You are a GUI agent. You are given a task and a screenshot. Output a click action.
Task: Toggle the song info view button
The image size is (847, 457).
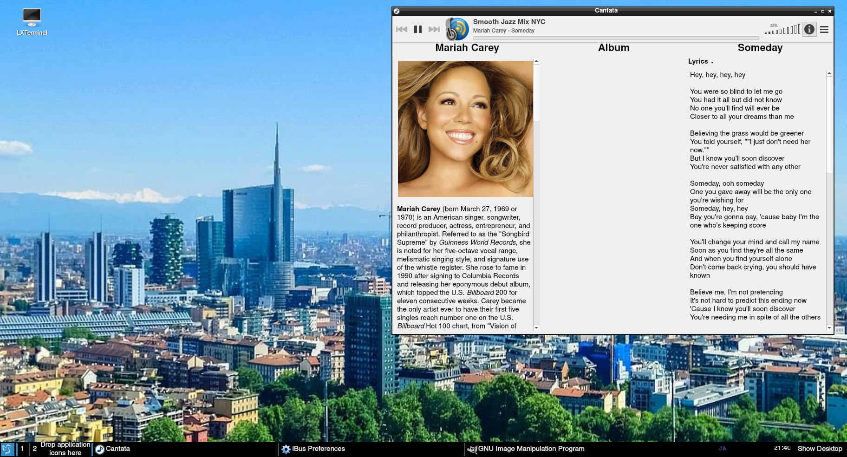pyautogui.click(x=809, y=29)
